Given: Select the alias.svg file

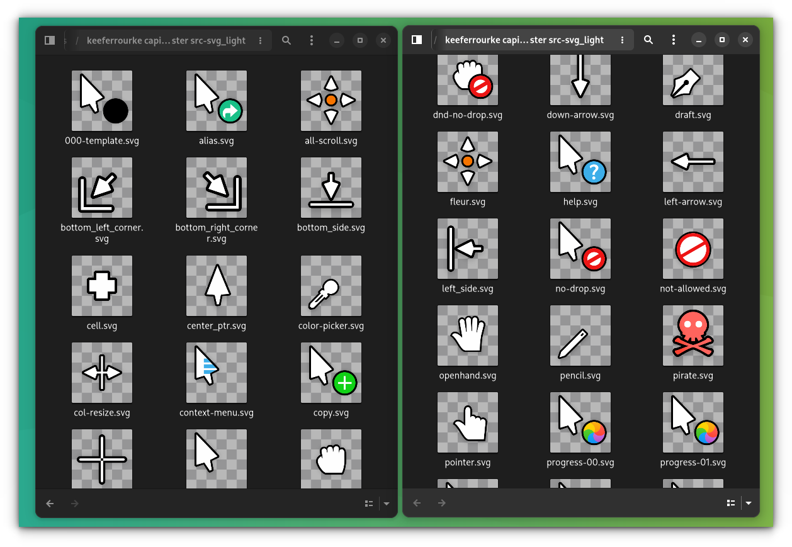Looking at the screenshot, I should [217, 108].
